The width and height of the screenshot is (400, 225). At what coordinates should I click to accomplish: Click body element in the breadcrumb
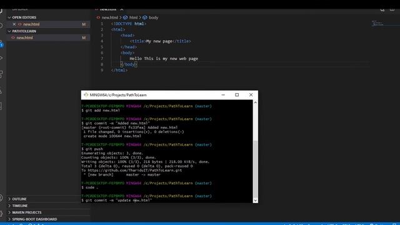(x=153, y=17)
